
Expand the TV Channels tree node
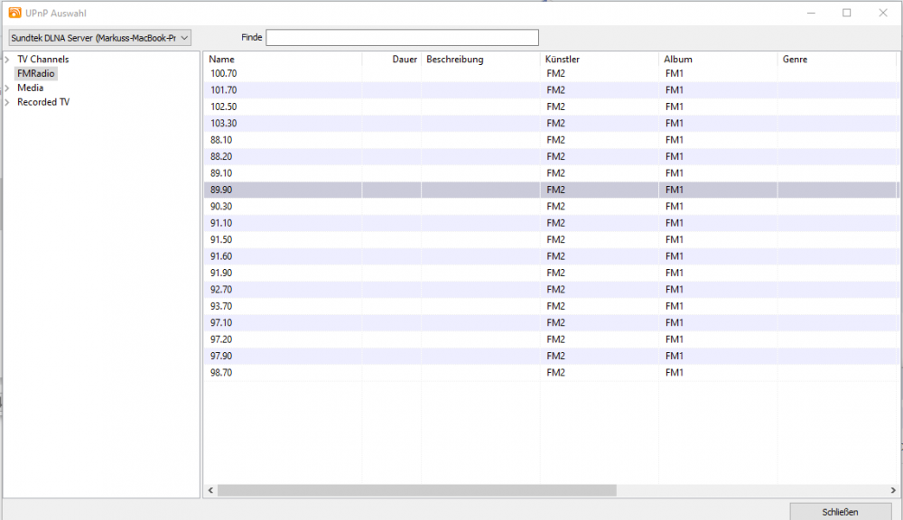[x=7, y=60]
